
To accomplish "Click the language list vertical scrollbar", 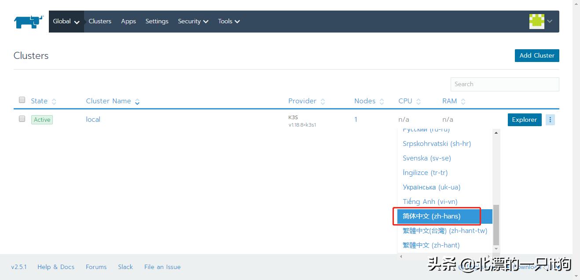I will point(496,224).
